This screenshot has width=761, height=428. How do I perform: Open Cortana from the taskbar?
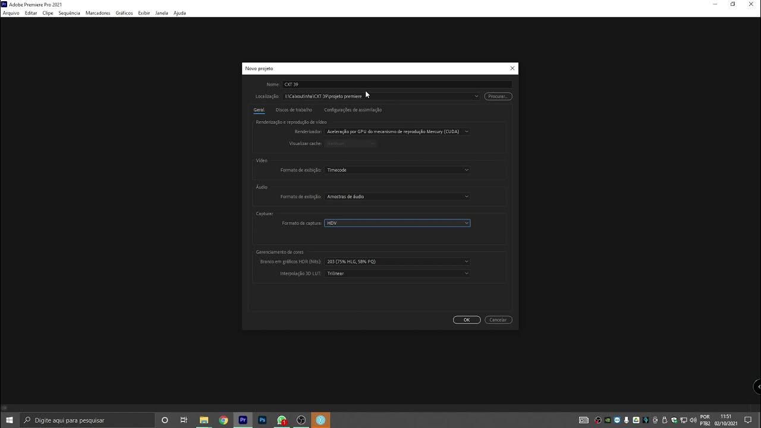pyautogui.click(x=165, y=420)
